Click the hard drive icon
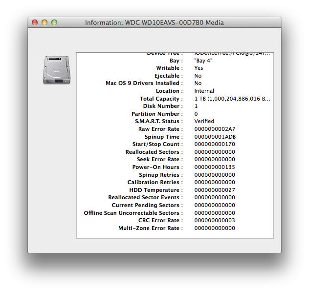The height and width of the screenshot is (292, 309). [57, 70]
